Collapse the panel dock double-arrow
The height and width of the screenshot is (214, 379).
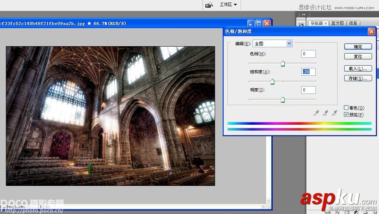(303, 14)
